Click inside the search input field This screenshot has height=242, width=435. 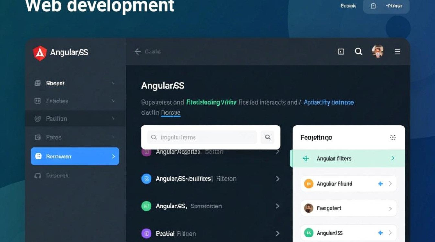pyautogui.click(x=201, y=137)
